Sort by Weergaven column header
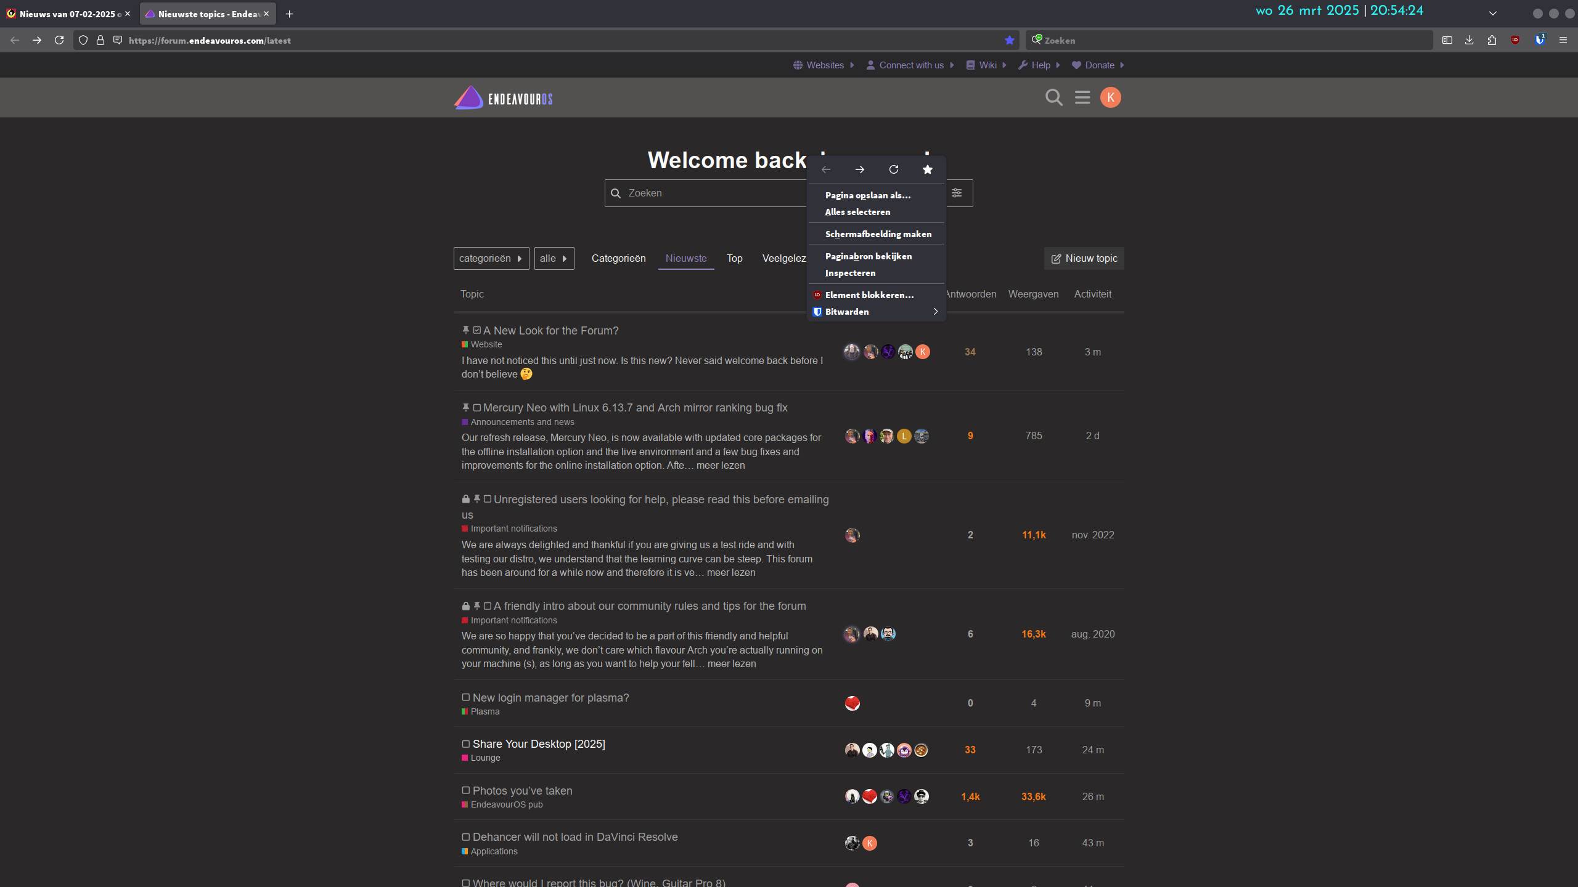The image size is (1578, 887). point(1033,294)
